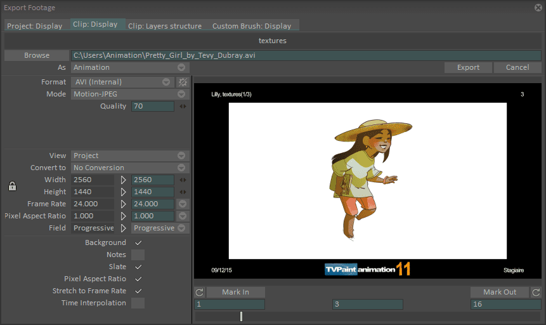Adjust export Width with mini-slider arrows

(183, 180)
